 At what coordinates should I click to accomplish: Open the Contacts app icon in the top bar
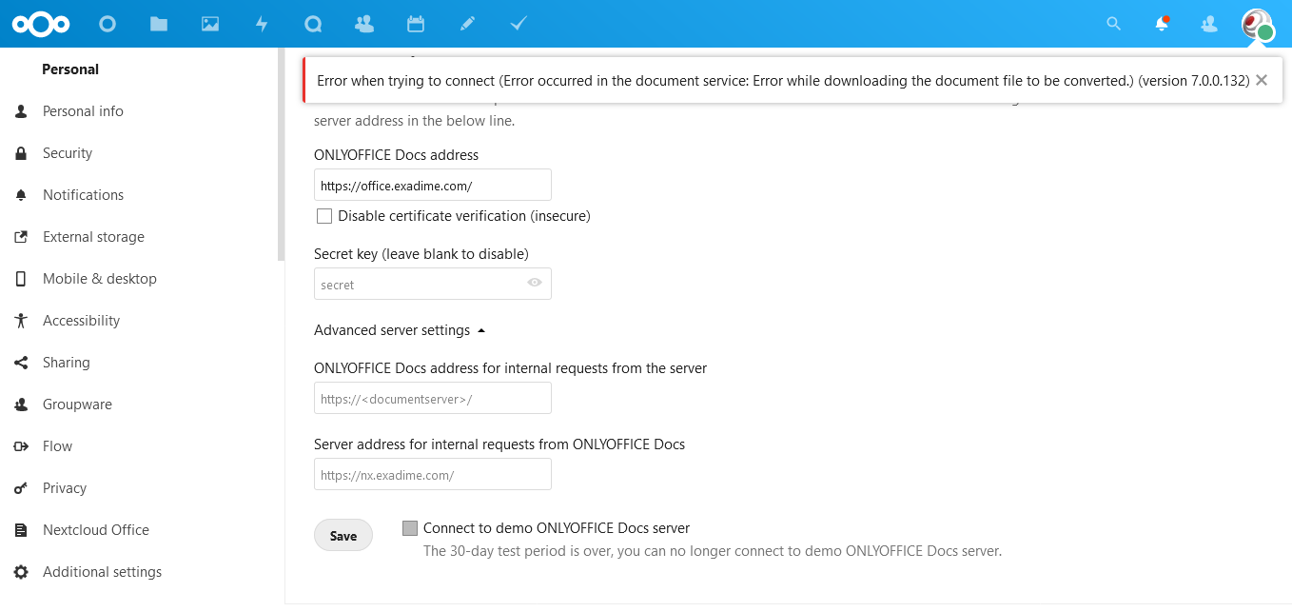364,24
